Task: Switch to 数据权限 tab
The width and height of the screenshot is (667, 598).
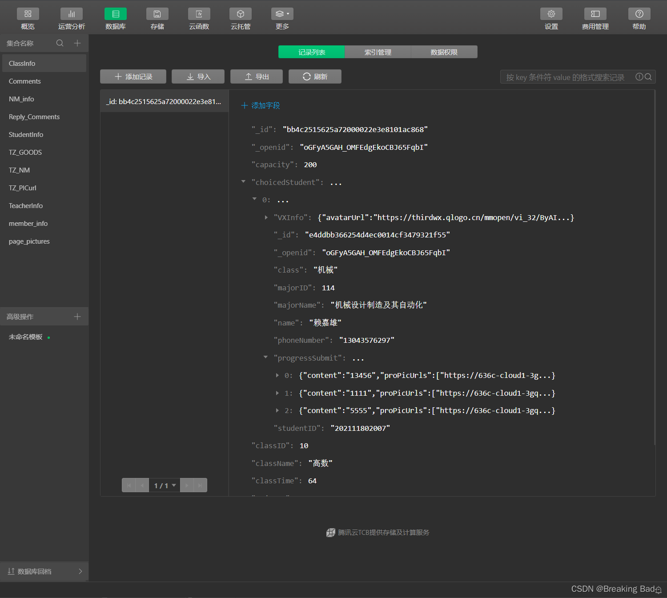Action: 444,52
